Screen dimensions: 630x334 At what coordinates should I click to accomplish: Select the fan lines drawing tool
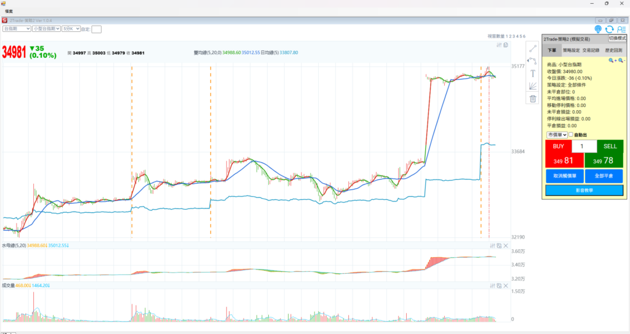click(533, 86)
